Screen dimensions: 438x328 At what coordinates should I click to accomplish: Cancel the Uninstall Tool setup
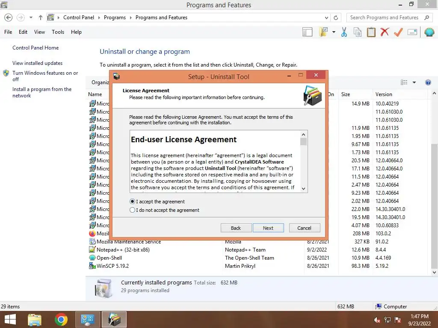coord(305,228)
